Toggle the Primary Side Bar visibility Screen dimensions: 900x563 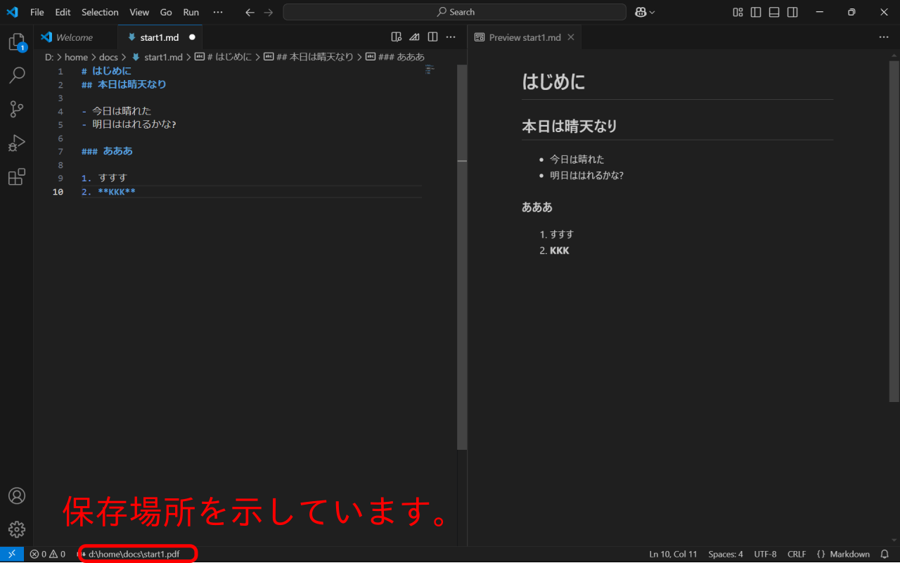tap(756, 12)
